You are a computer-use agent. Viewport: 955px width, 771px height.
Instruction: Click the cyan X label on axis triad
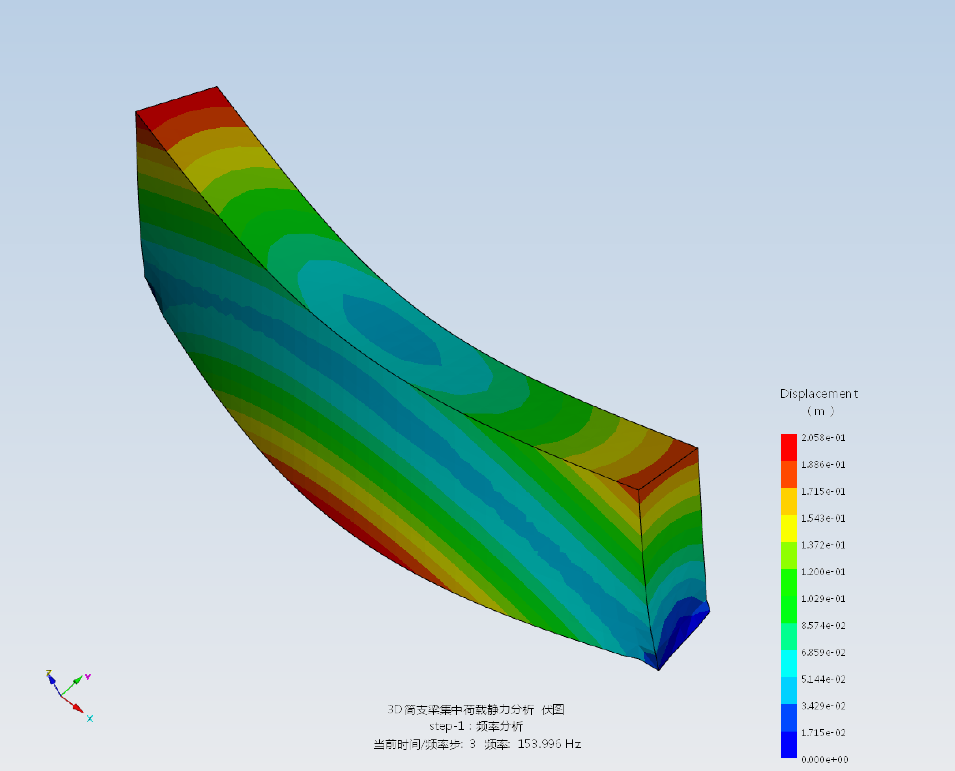point(90,719)
